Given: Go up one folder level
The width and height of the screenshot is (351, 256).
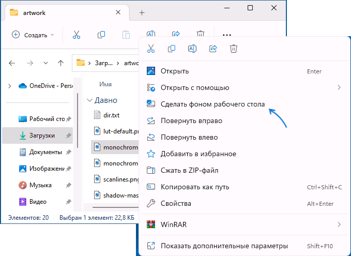Looking at the screenshot, I should pos(60,63).
